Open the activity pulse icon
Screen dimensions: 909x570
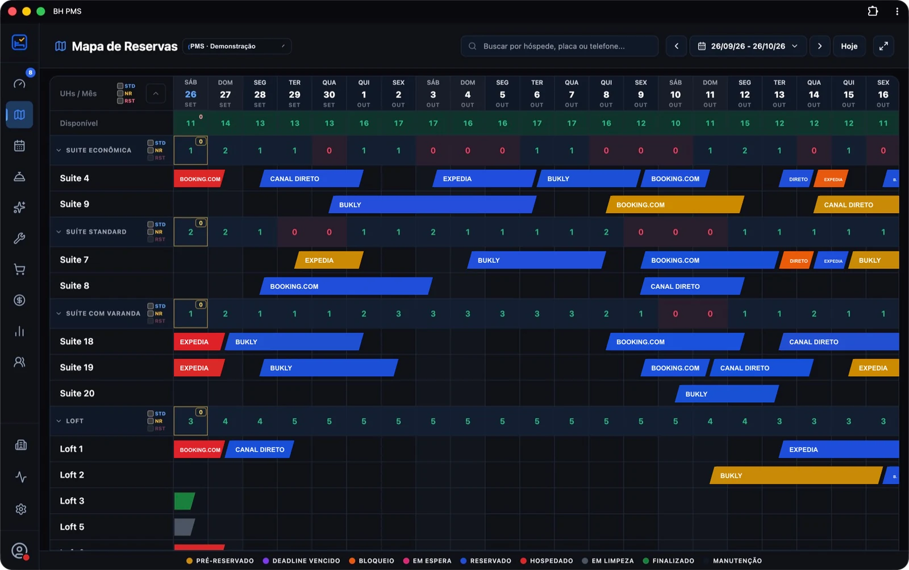[x=21, y=477]
